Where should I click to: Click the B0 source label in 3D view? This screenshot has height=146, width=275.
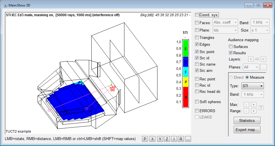point(112,90)
